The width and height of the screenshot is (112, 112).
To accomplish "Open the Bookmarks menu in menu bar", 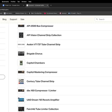I will click(x=5, y=2).
